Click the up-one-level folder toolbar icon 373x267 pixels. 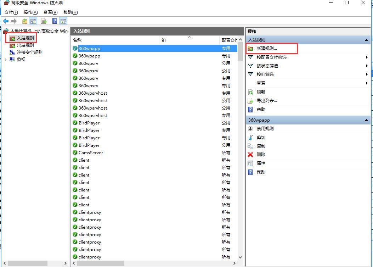coord(24,21)
